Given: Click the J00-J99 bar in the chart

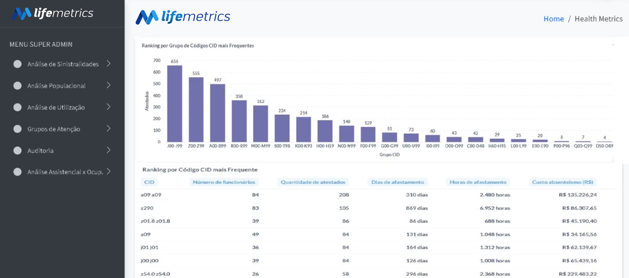Looking at the screenshot, I should click(175, 104).
